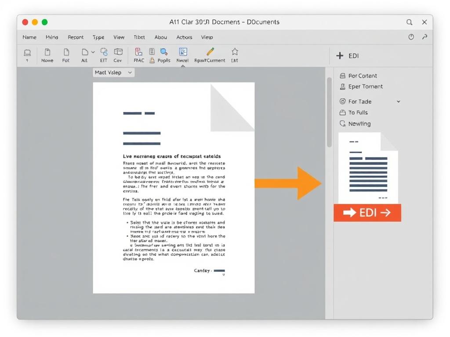This screenshot has width=450, height=337.
Task: Expand the For Tade chevron
Action: (398, 101)
